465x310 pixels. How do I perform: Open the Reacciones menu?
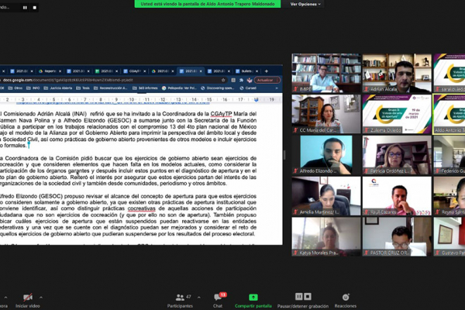[x=346, y=300]
